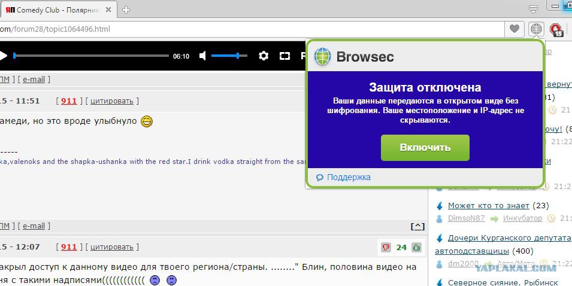The height and width of the screenshot is (286, 572).
Task: Close the Comedy Club tab
Action: click(108, 10)
